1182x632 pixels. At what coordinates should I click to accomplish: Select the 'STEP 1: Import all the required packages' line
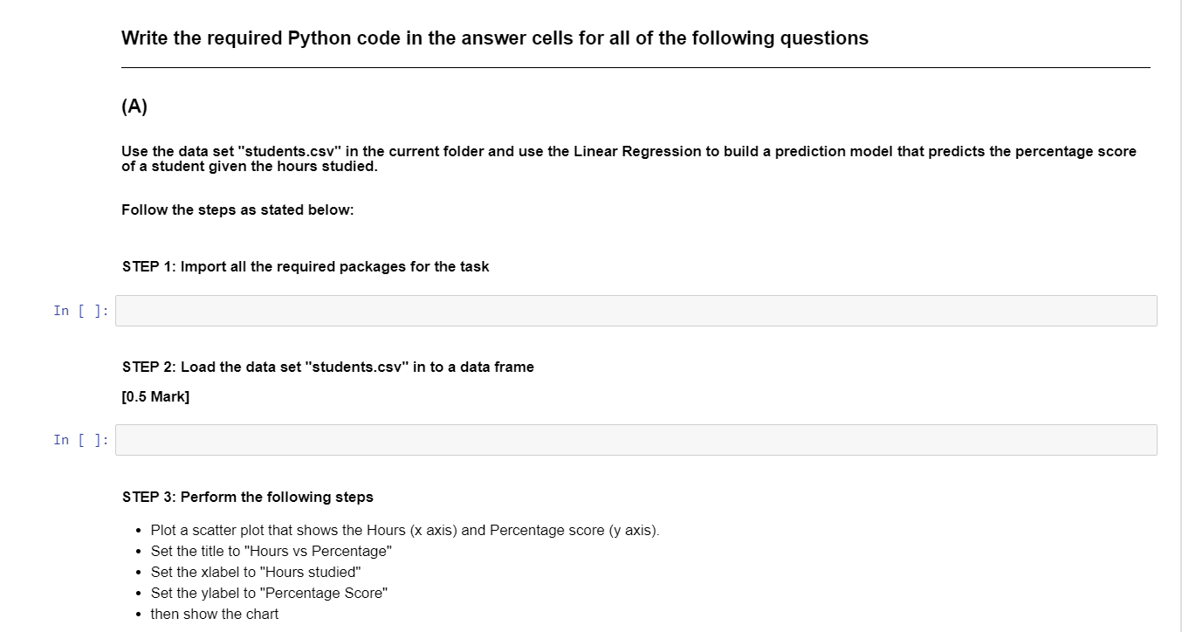(306, 267)
